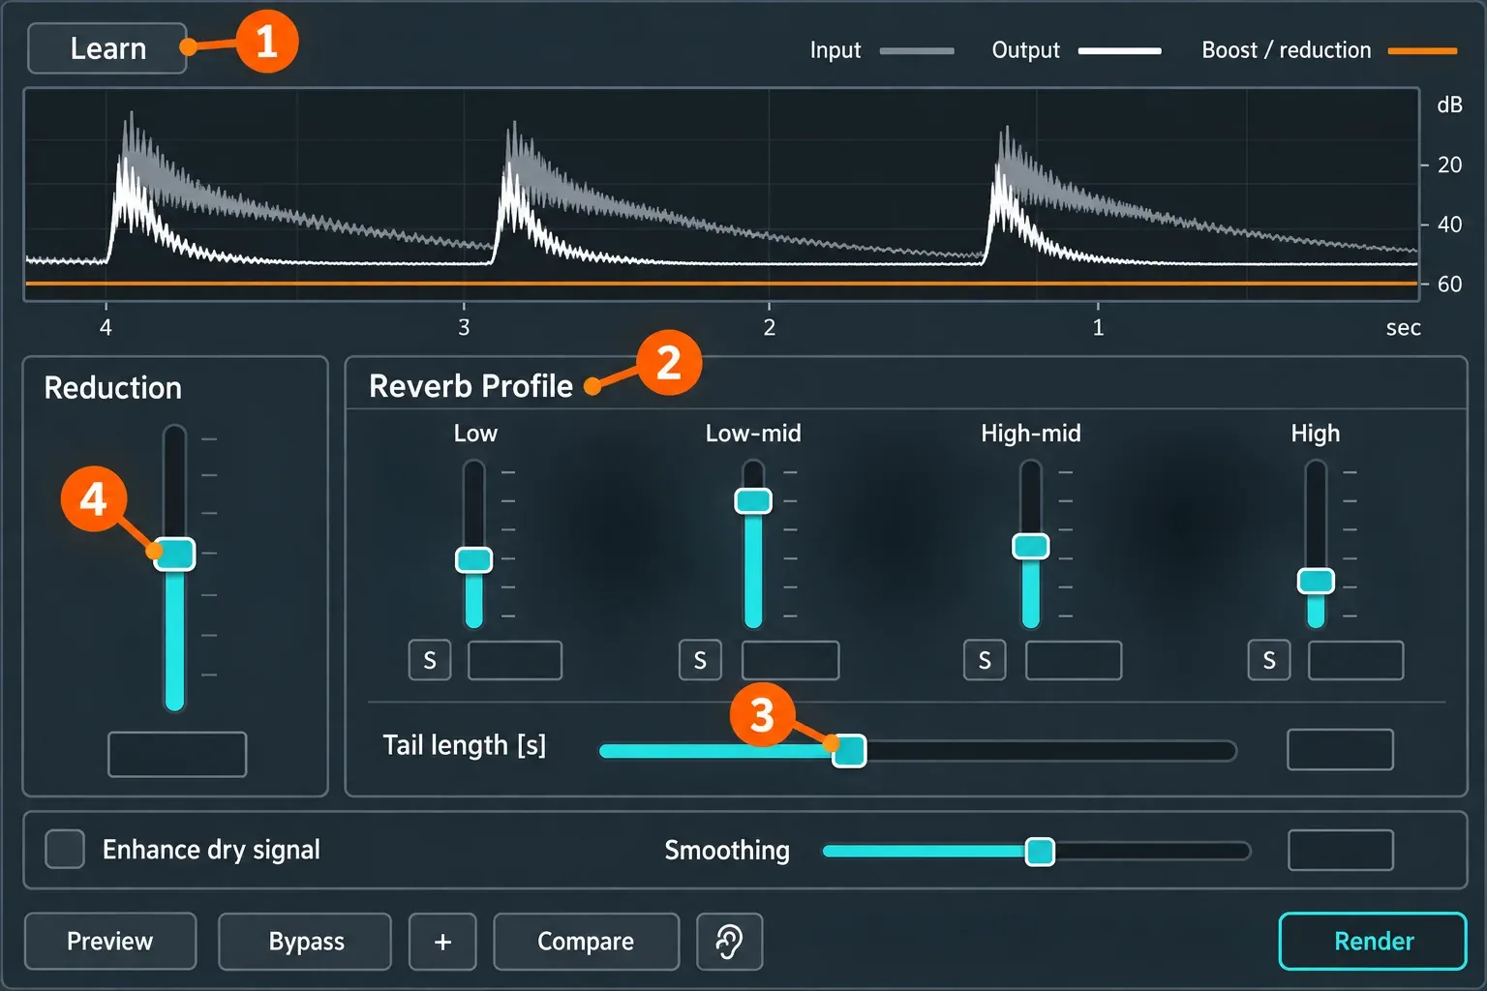
Task: Toggle the Bypass button
Action: [305, 942]
